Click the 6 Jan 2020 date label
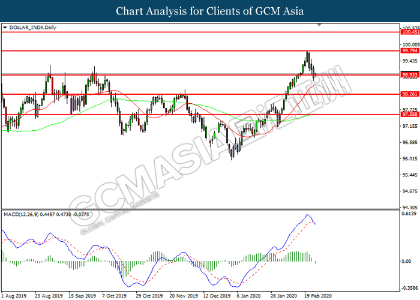This screenshot has height=300, width=420. point(249,296)
